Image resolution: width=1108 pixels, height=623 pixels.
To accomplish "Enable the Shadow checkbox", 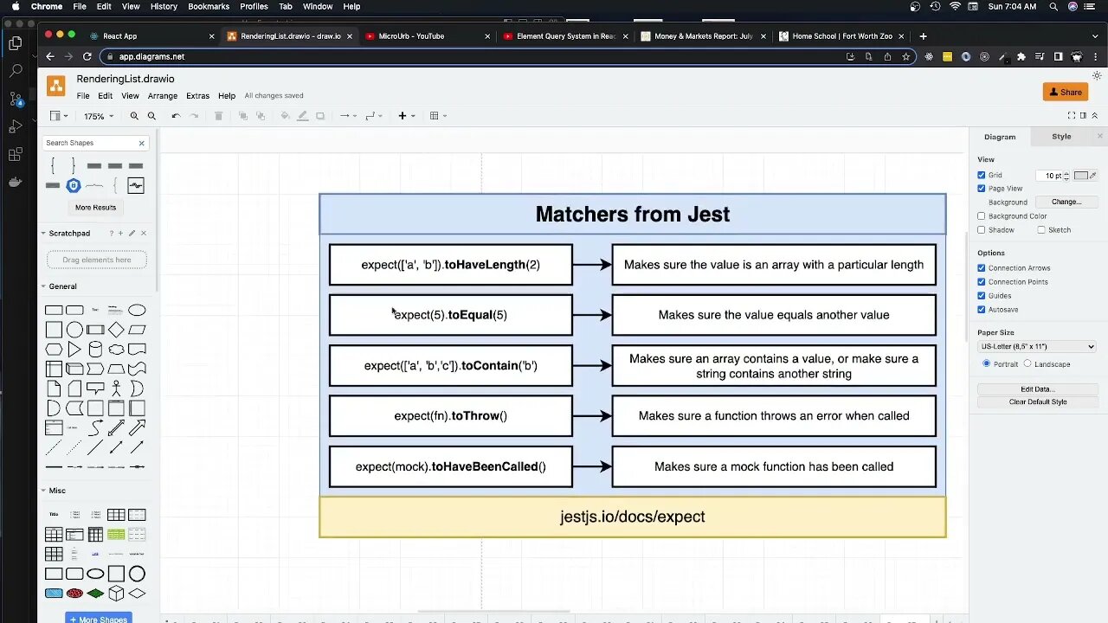I will [982, 230].
